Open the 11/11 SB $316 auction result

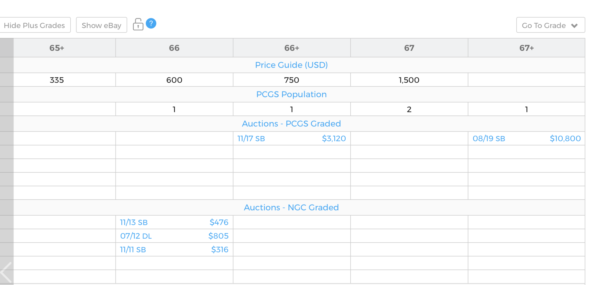click(174, 249)
